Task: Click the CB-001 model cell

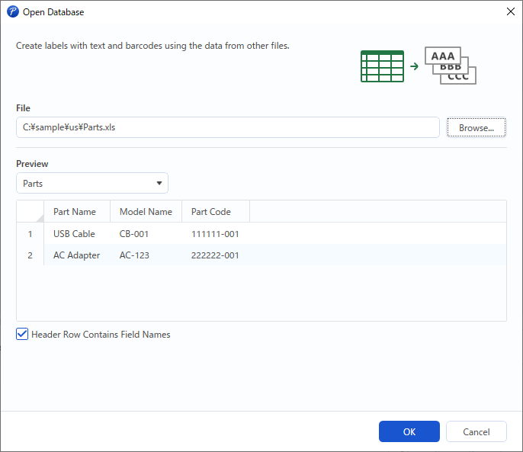Action: [x=134, y=234]
